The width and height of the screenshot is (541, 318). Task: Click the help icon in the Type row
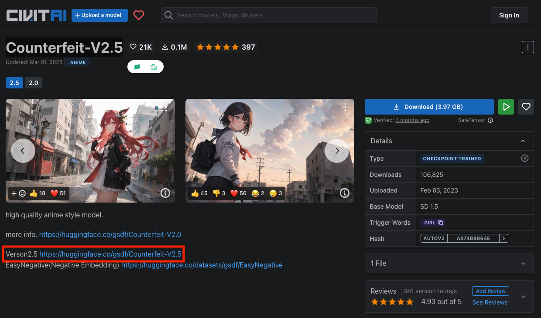point(525,159)
